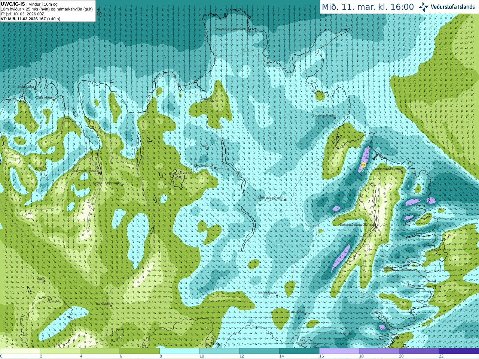Click the 4–6 m/s legend swatch
The width and height of the screenshot is (479, 359).
(x=100, y=351)
